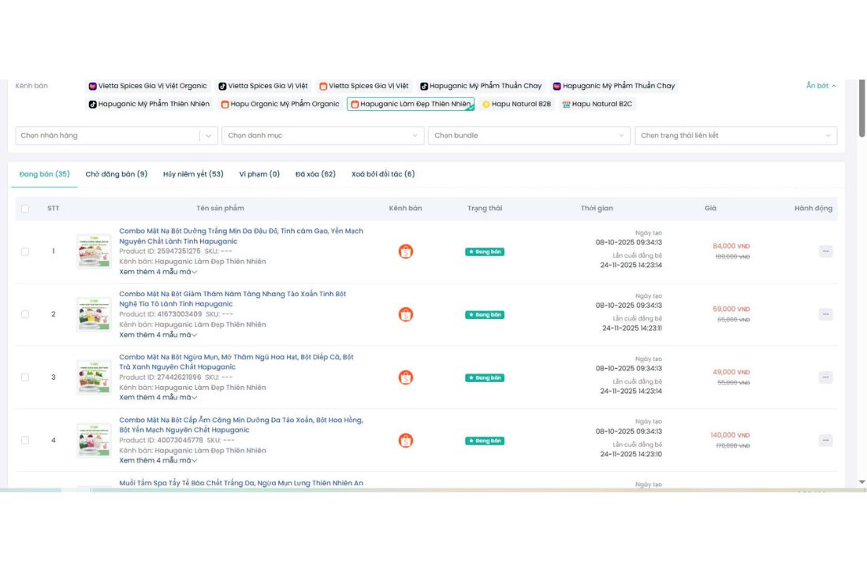This screenshot has width=867, height=572.
Task: Click Shopee channel icon in row 3
Action: [405, 377]
